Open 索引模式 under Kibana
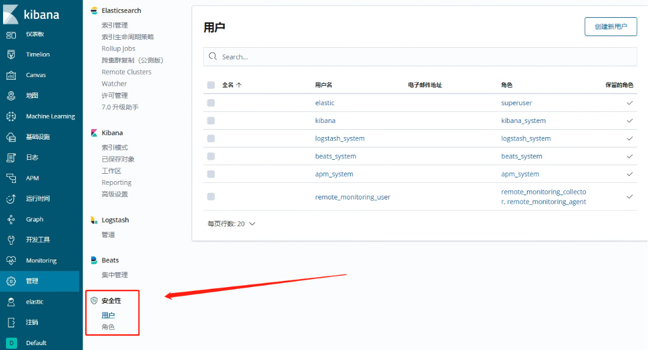 [114, 147]
